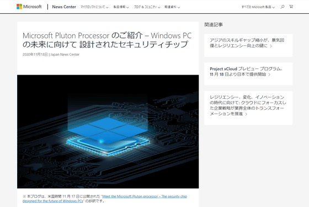The height and width of the screenshot is (207, 309).
Task: Open the shopping cart icon
Action: (291, 7)
